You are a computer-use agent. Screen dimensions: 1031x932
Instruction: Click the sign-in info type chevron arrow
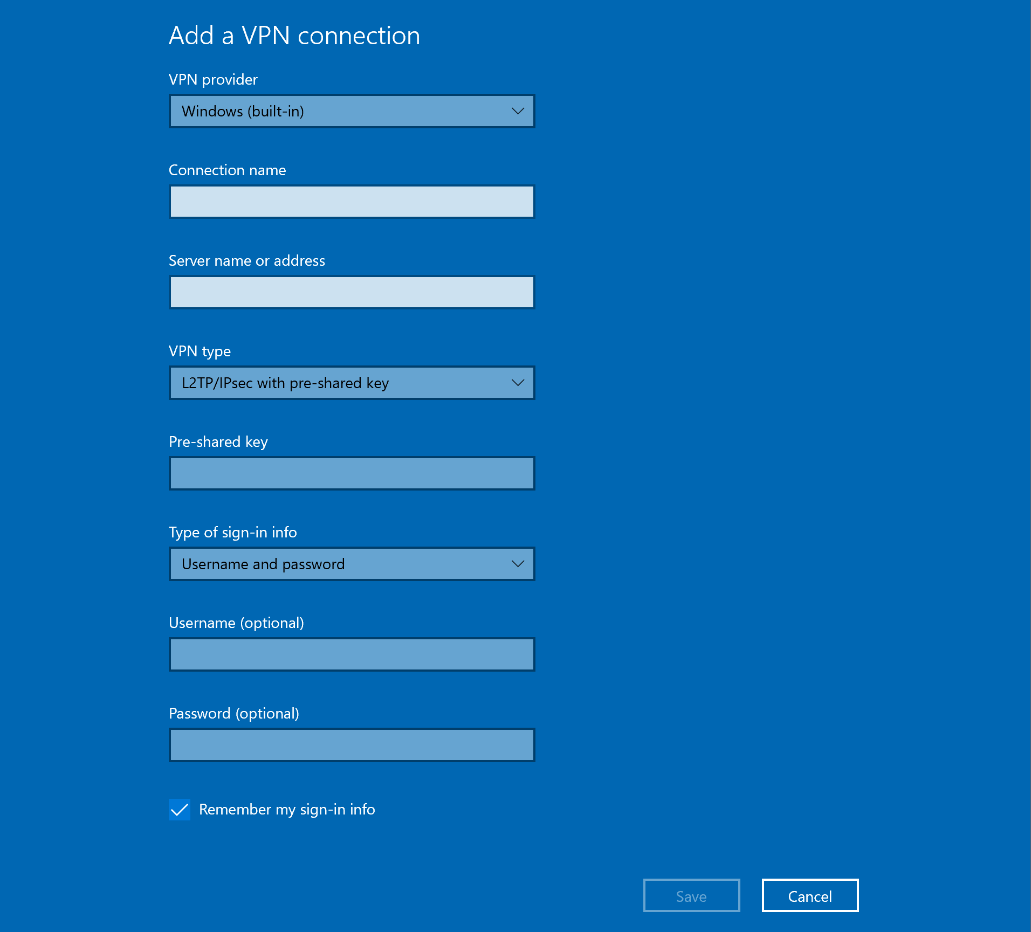518,564
